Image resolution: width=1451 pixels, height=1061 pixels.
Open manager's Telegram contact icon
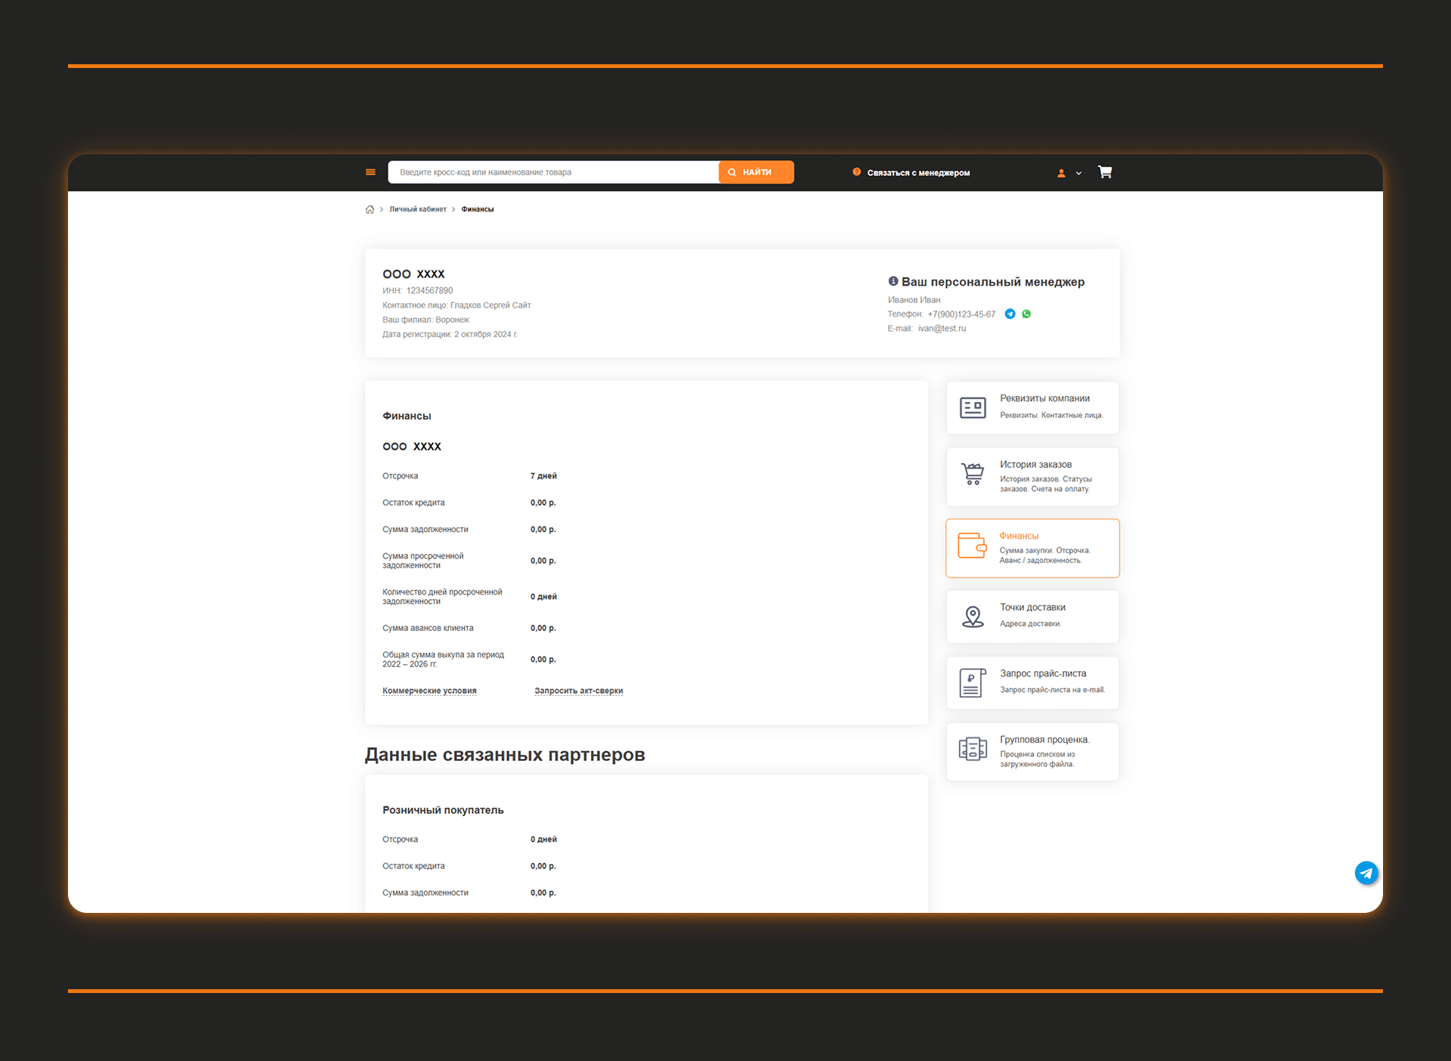pos(1010,314)
